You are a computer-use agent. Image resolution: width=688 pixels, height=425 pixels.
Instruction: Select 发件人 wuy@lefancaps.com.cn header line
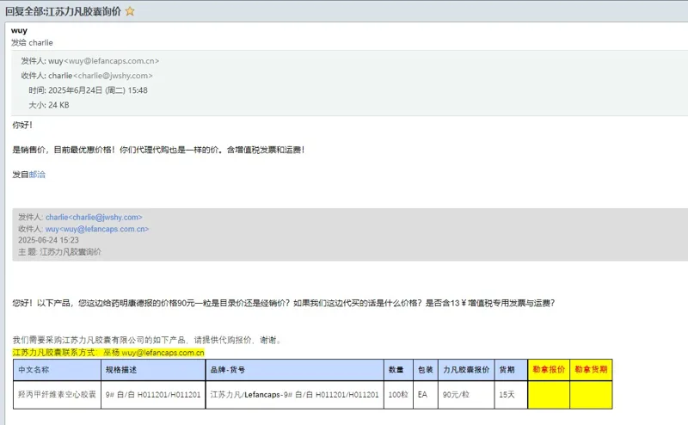(90, 61)
